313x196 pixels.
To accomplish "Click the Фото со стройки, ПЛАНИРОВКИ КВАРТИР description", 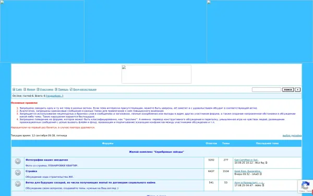I will pos(52,166).
